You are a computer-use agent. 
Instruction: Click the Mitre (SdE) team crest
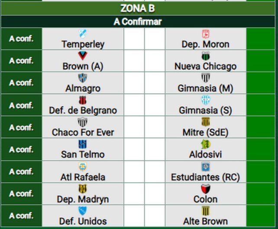(x=206, y=122)
